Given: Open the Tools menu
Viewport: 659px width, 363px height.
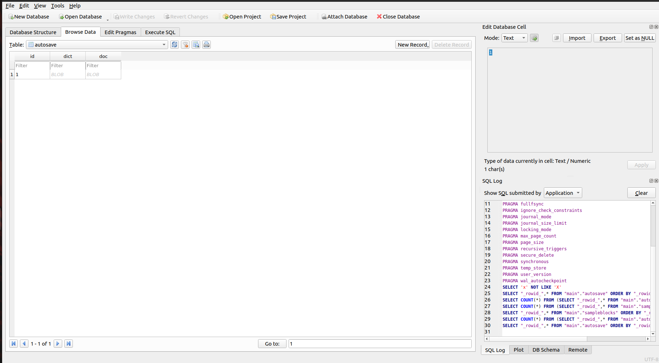Looking at the screenshot, I should coord(58,5).
